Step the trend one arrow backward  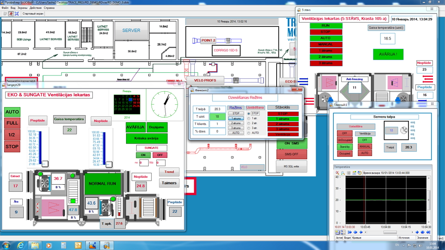click(361, 232)
